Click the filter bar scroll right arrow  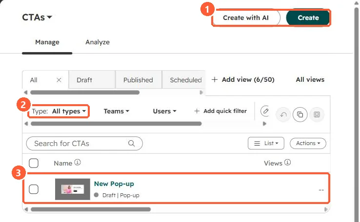coord(264,124)
